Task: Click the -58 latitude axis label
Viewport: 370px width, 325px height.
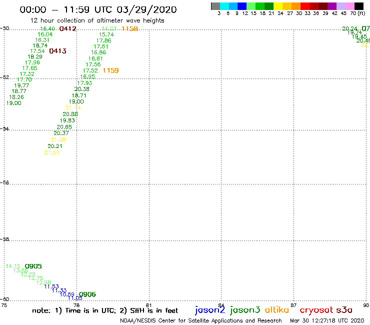Action: click(x=4, y=239)
